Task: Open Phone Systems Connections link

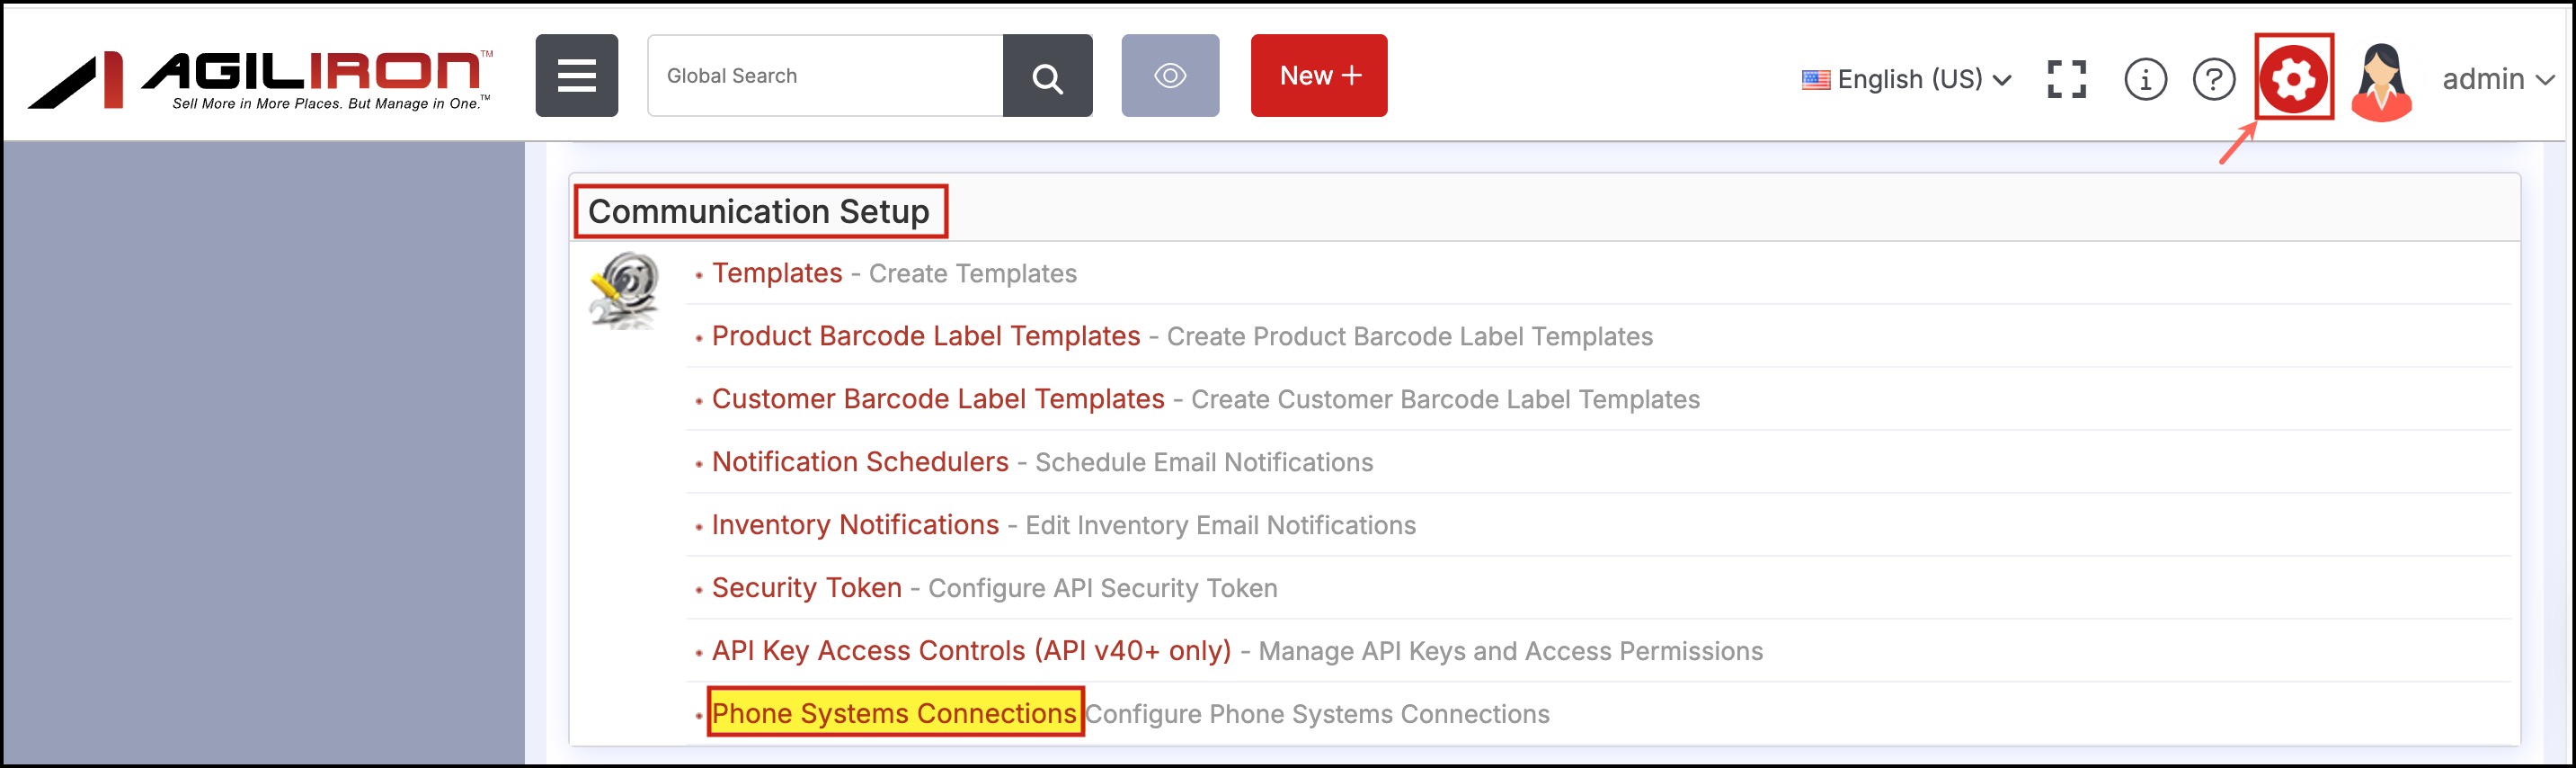Action: point(894,713)
